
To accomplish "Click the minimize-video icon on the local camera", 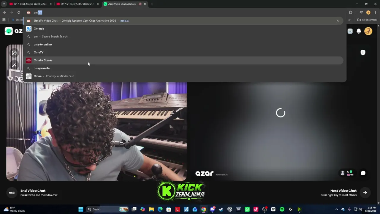I will (x=14, y=53).
